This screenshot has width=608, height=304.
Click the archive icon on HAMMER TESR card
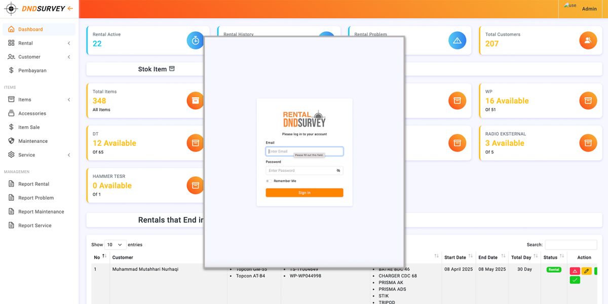coord(196,185)
